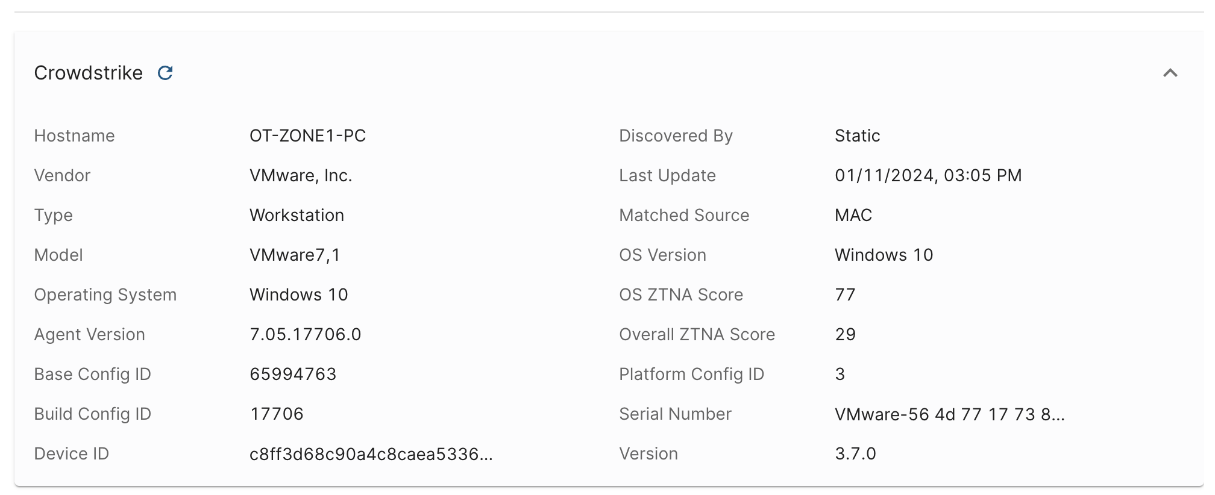Click the Platform Config ID value 3
The image size is (1215, 495).
pos(840,375)
